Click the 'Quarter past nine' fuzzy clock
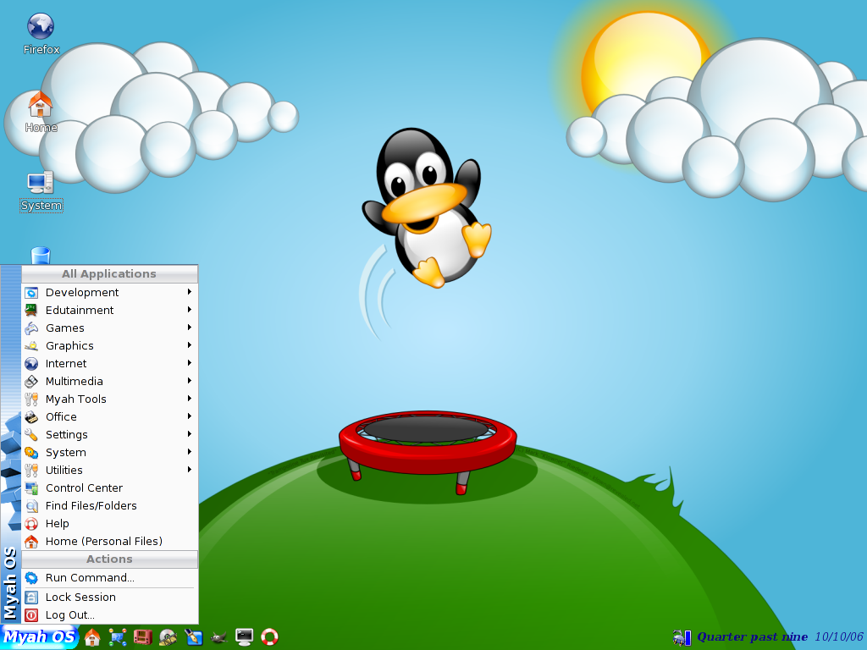Screen dimensions: 867x650 coord(752,636)
